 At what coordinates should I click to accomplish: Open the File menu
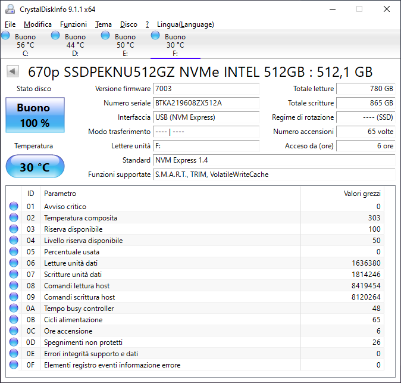point(10,24)
